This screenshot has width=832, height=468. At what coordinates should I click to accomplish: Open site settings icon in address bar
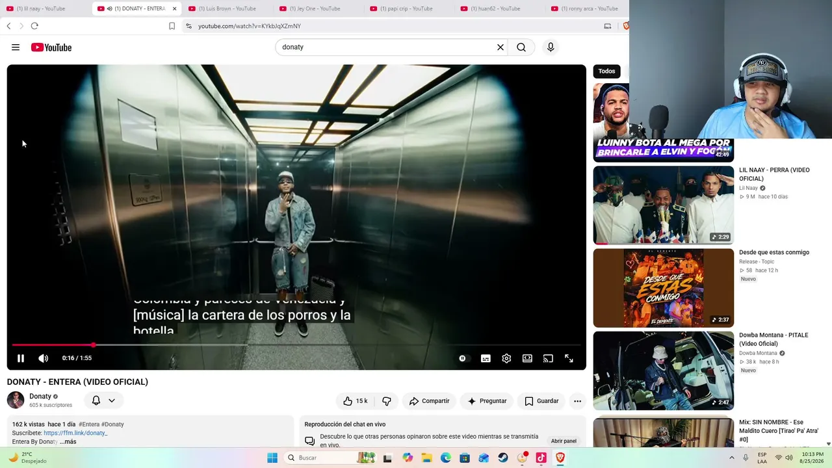[188, 26]
